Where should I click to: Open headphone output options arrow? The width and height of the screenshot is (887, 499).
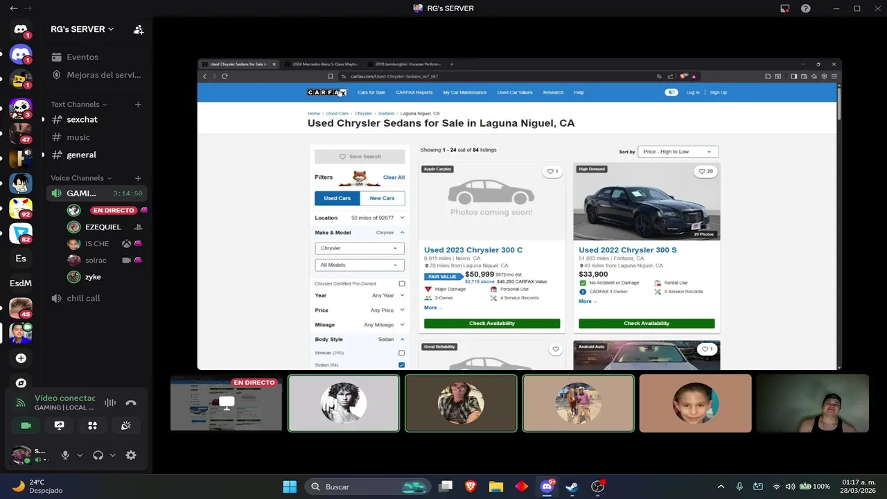tap(112, 455)
